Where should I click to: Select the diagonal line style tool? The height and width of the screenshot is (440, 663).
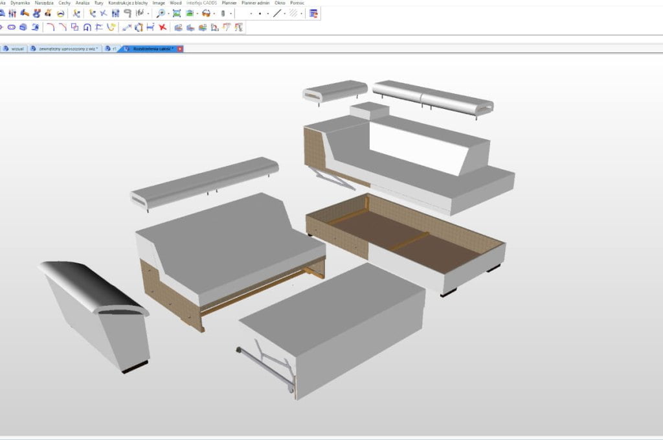pyautogui.click(x=277, y=13)
